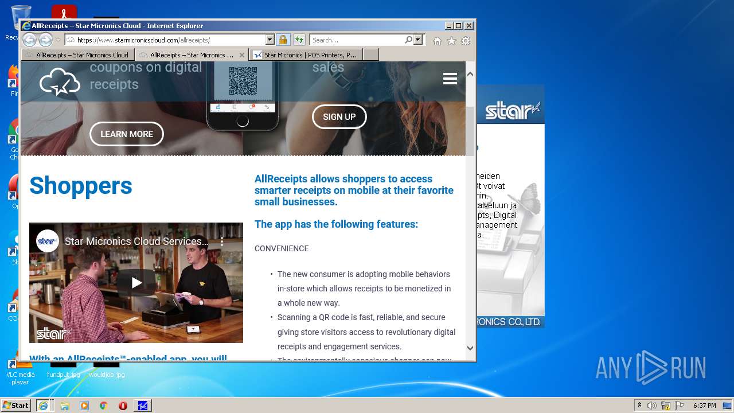The image size is (734, 413).
Task: Click the SIGN UP button
Action: [339, 117]
